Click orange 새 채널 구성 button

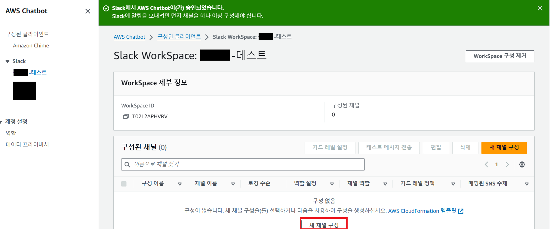click(x=504, y=148)
